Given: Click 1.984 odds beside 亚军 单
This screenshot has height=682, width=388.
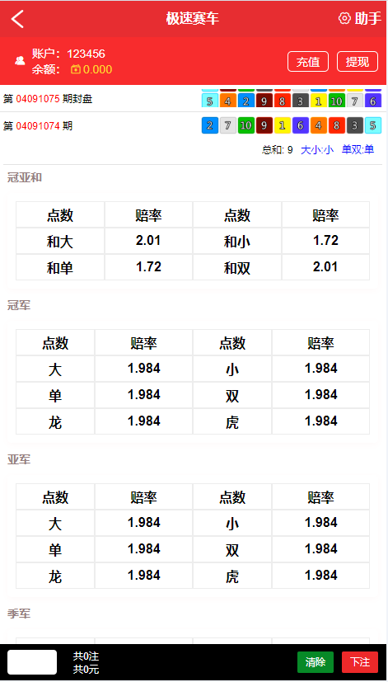Looking at the screenshot, I should [144, 549].
